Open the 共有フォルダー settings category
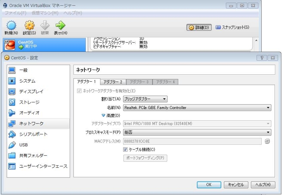The height and width of the screenshot is (195, 282). 38,156
